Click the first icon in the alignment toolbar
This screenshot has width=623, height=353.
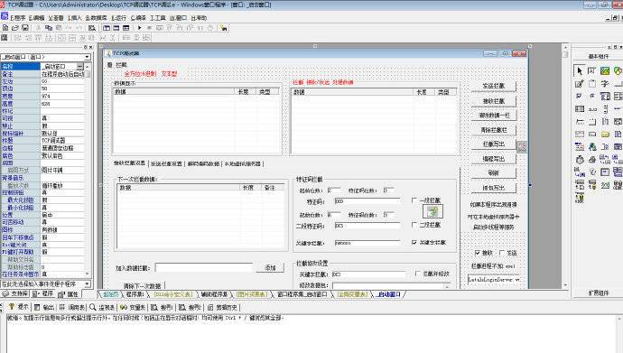(x=5, y=38)
